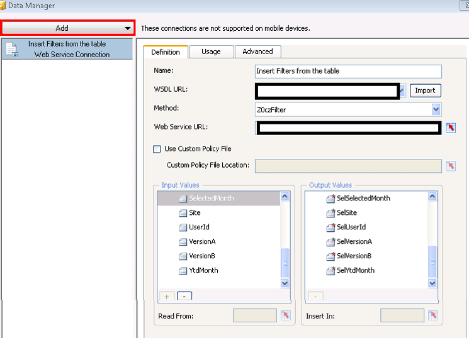The image size is (469, 338).
Task: Expand the Method dropdown list
Action: [x=436, y=109]
